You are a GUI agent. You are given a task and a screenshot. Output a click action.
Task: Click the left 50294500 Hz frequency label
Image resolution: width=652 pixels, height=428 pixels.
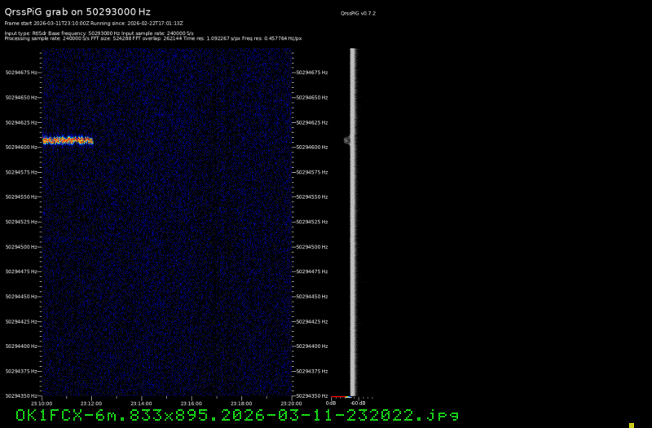click(21, 246)
